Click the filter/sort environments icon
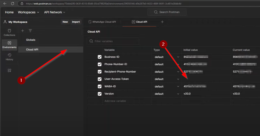The height and width of the screenshot is (136, 260). [30, 31]
